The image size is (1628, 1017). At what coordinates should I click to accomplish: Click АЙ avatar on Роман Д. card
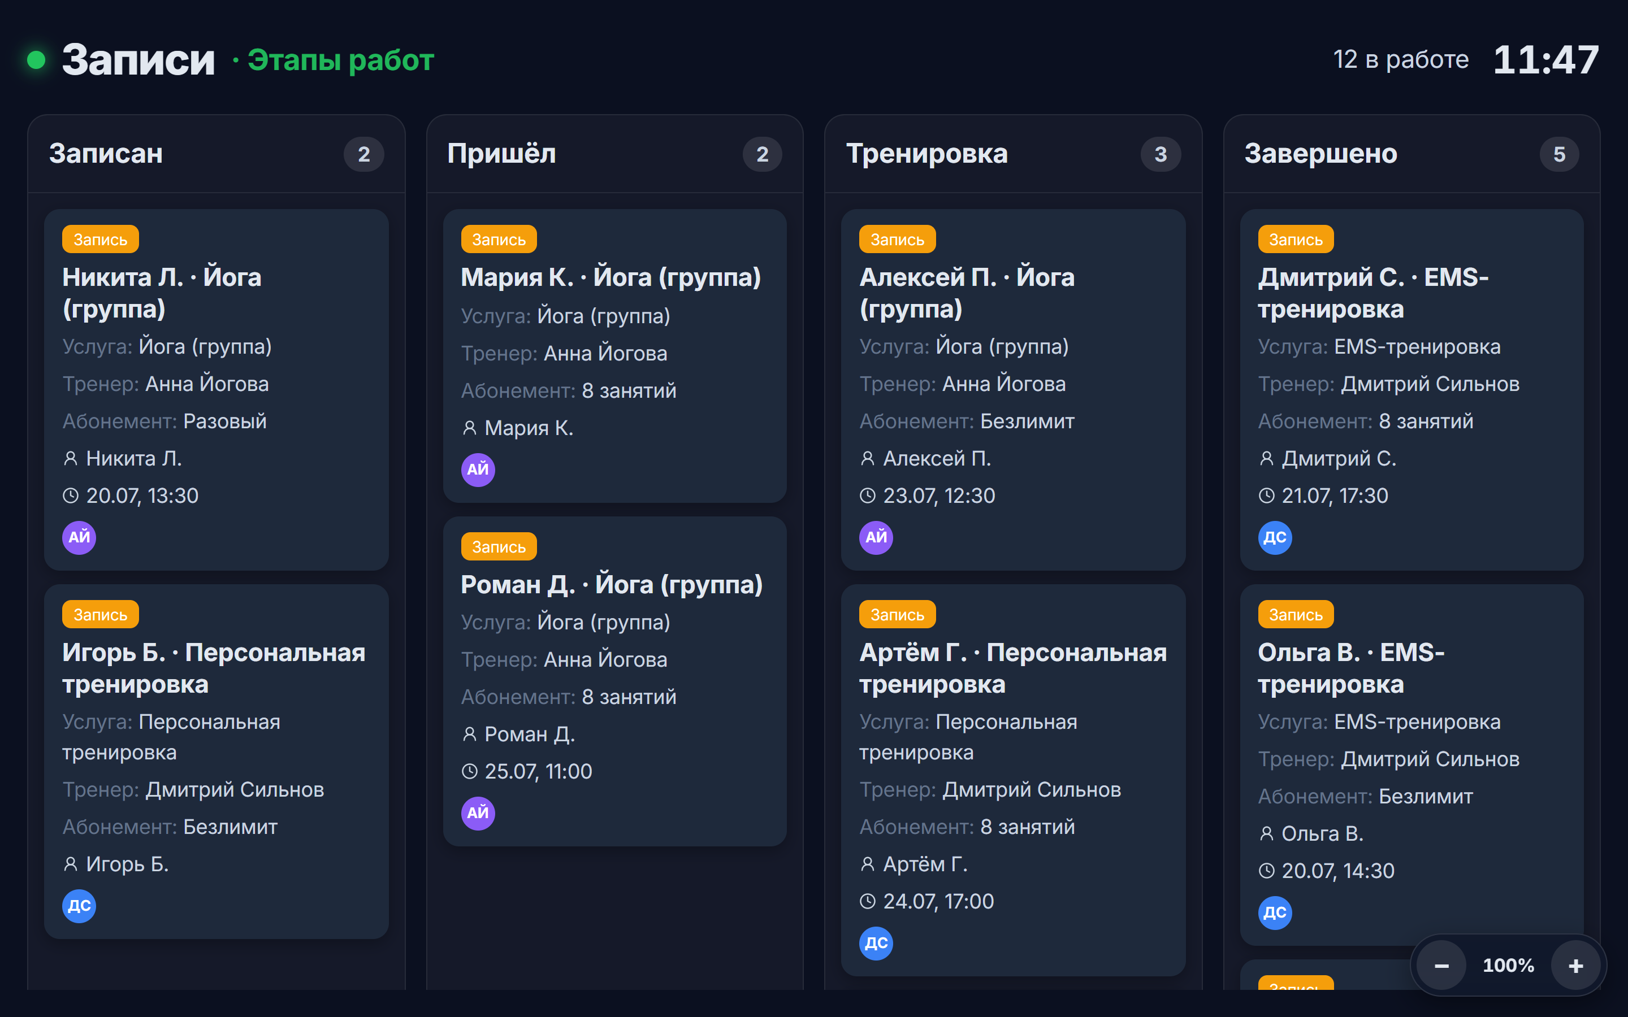point(478,813)
